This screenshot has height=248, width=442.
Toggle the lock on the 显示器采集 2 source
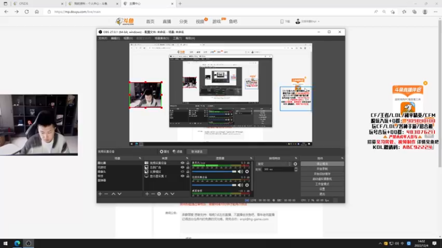(x=188, y=176)
